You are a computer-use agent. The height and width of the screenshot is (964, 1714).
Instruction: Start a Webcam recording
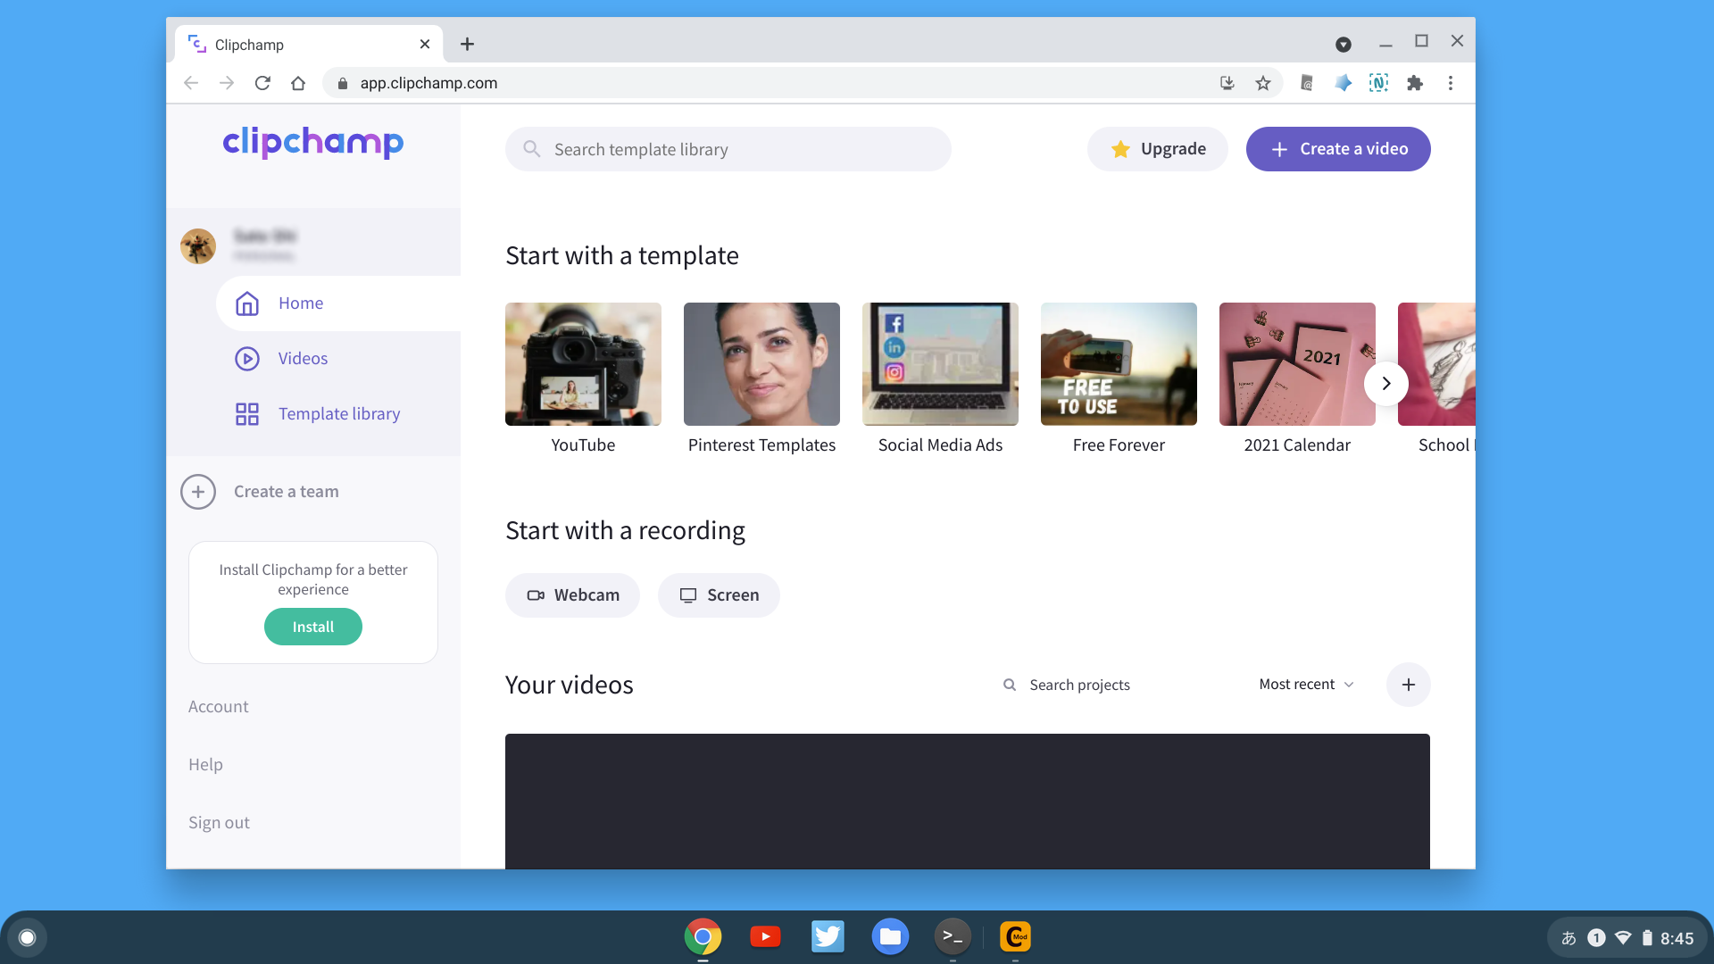click(572, 595)
